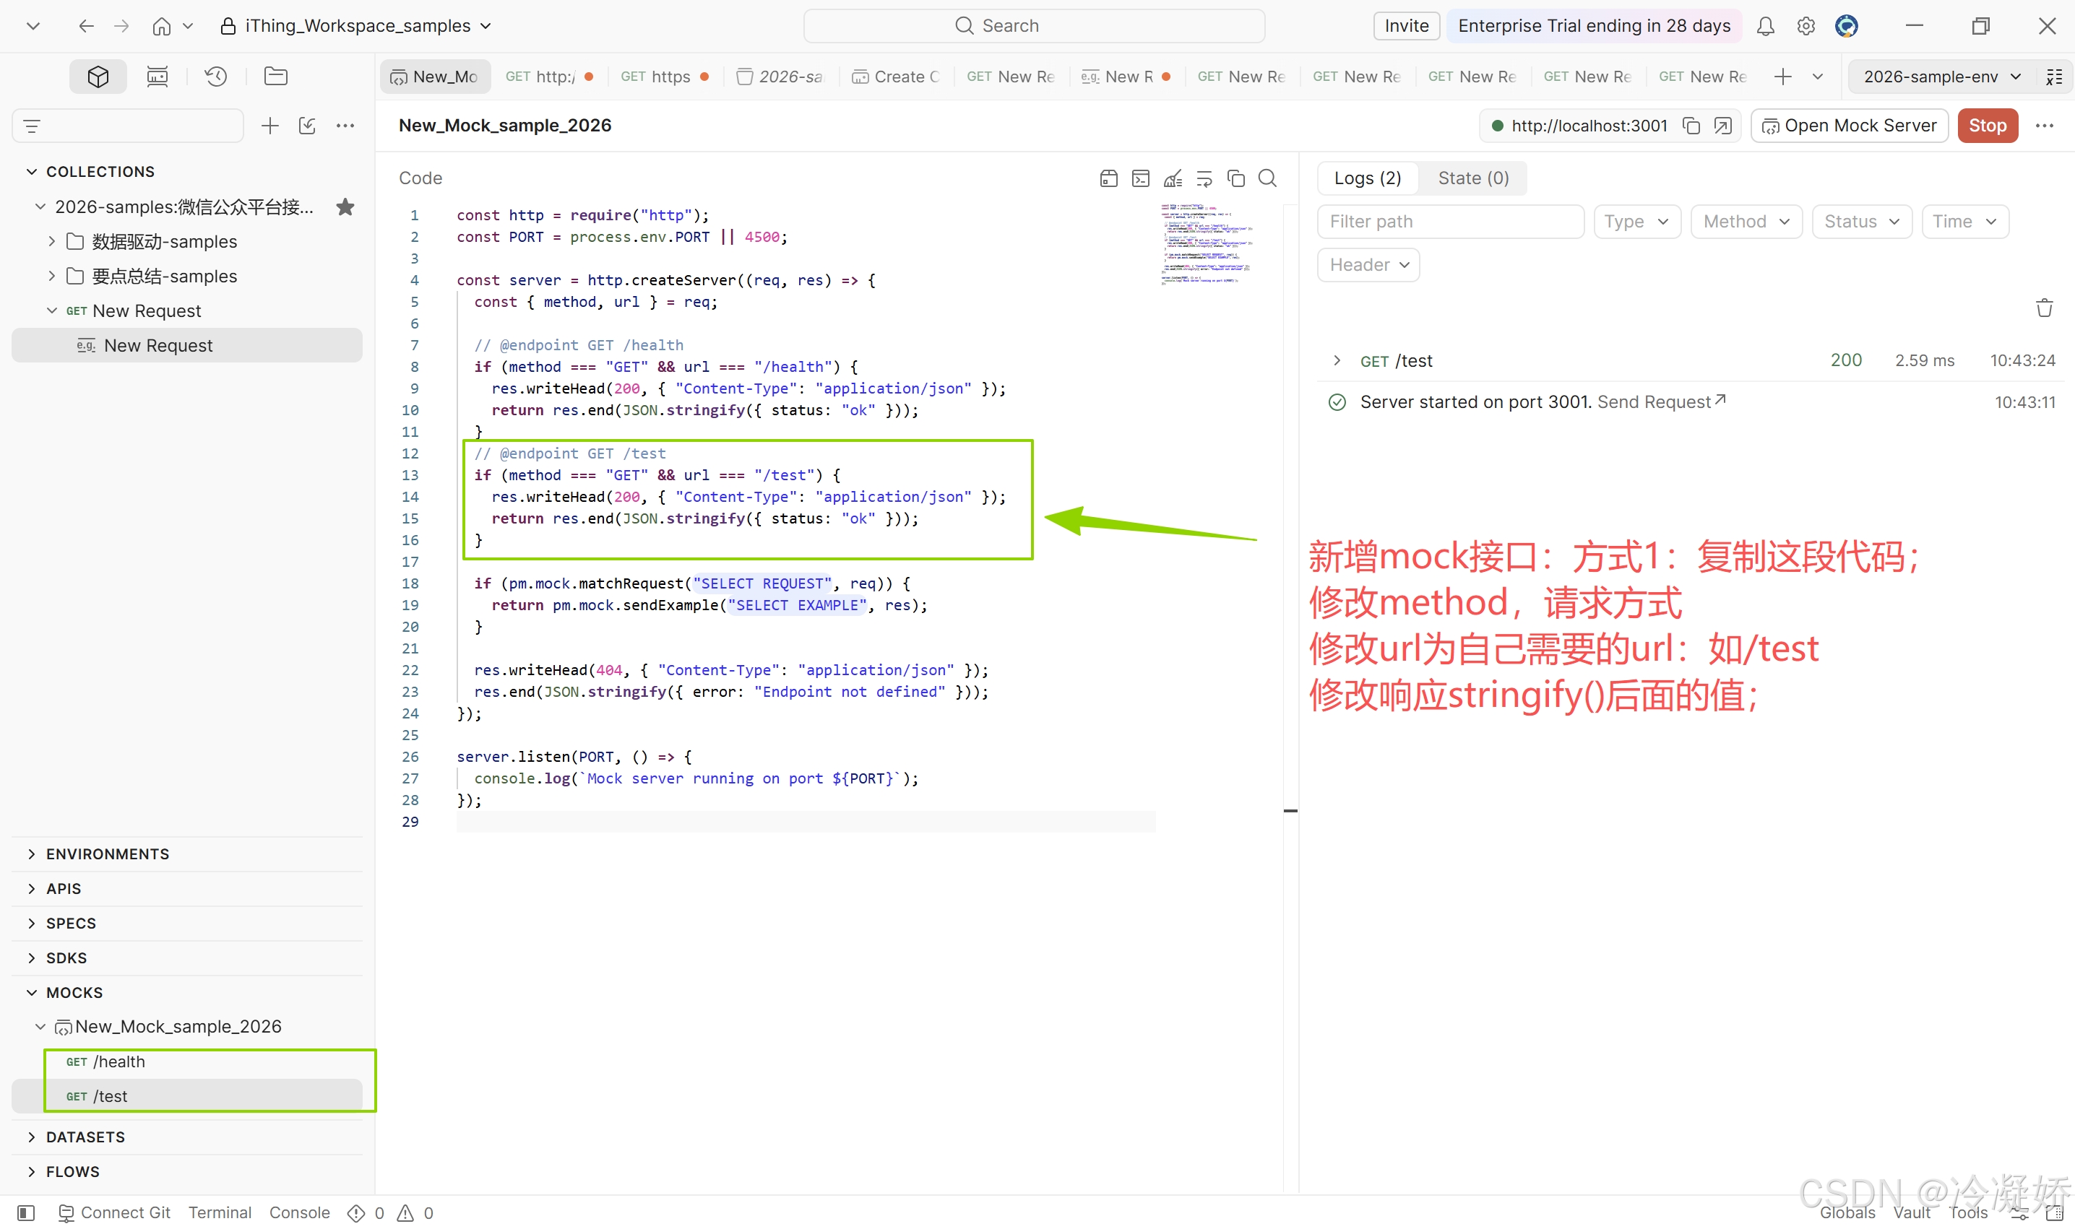Viewport: 2075px width, 1229px height.
Task: Switch to the Logs (2) tab
Action: [1367, 178]
